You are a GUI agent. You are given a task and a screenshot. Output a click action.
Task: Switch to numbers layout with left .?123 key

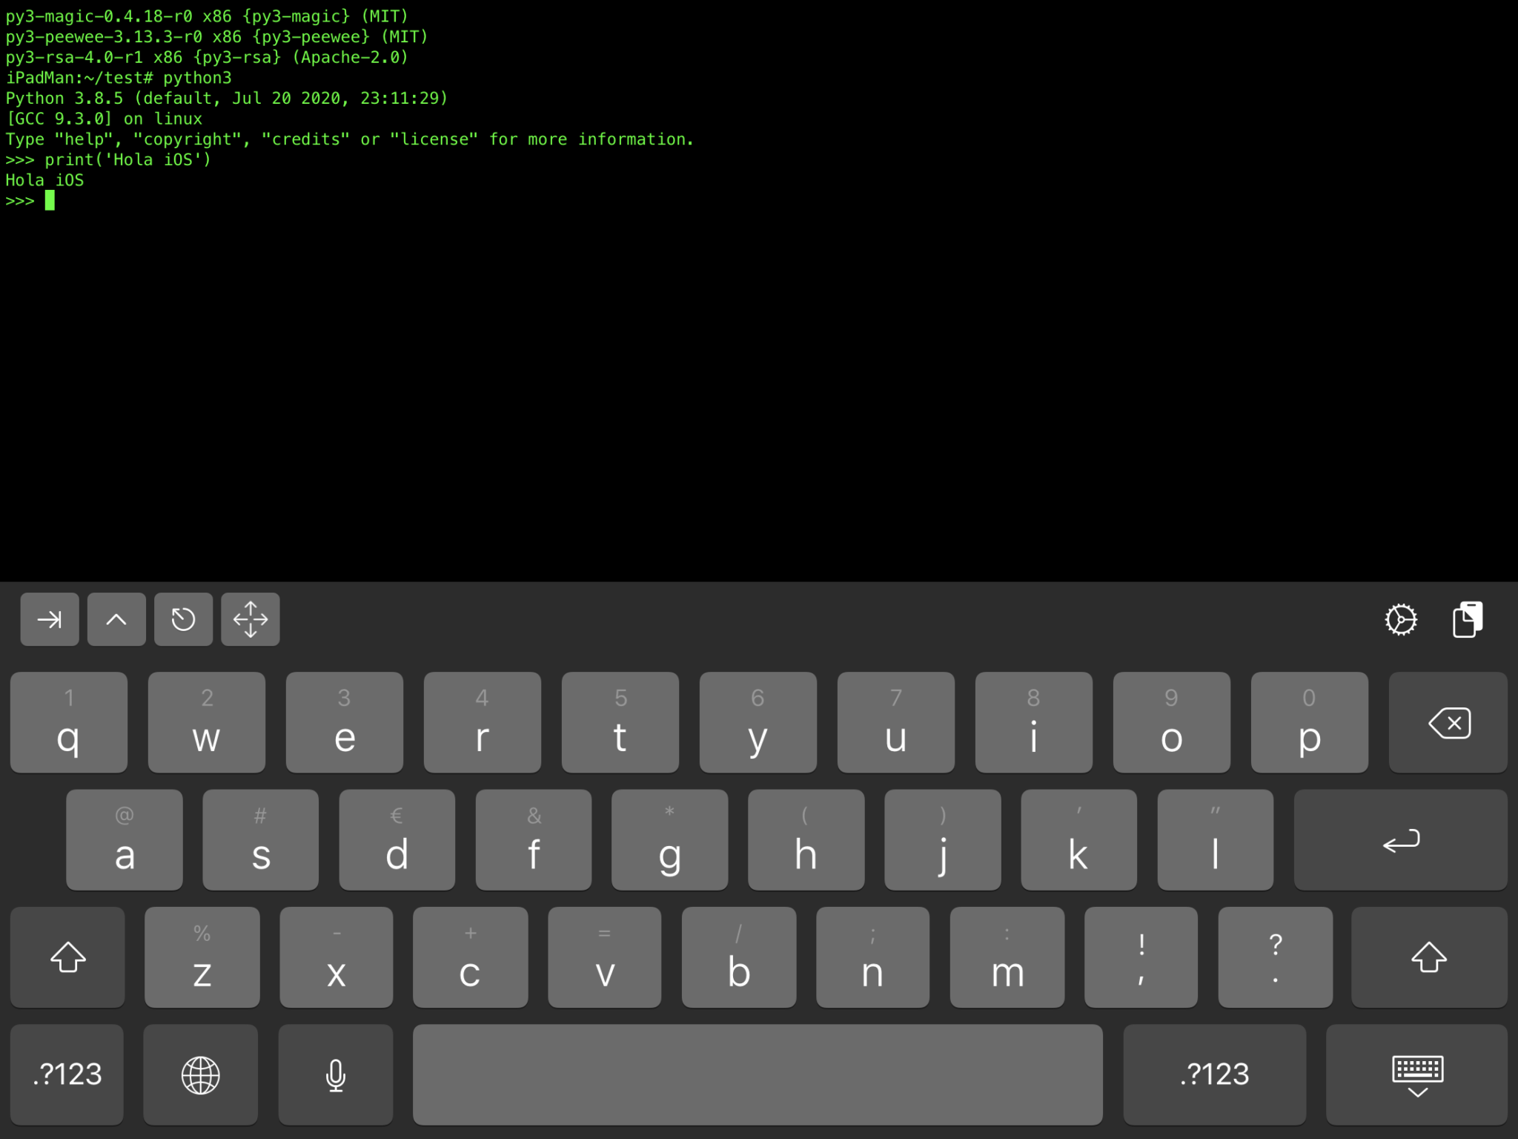click(66, 1074)
